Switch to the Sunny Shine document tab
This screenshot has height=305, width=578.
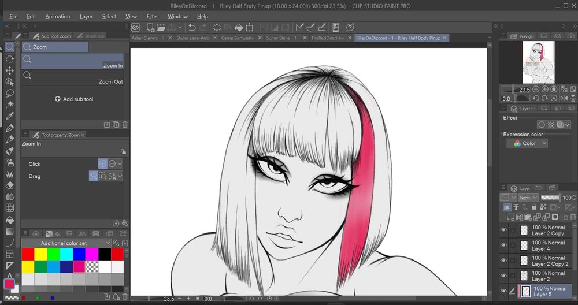[x=281, y=38]
